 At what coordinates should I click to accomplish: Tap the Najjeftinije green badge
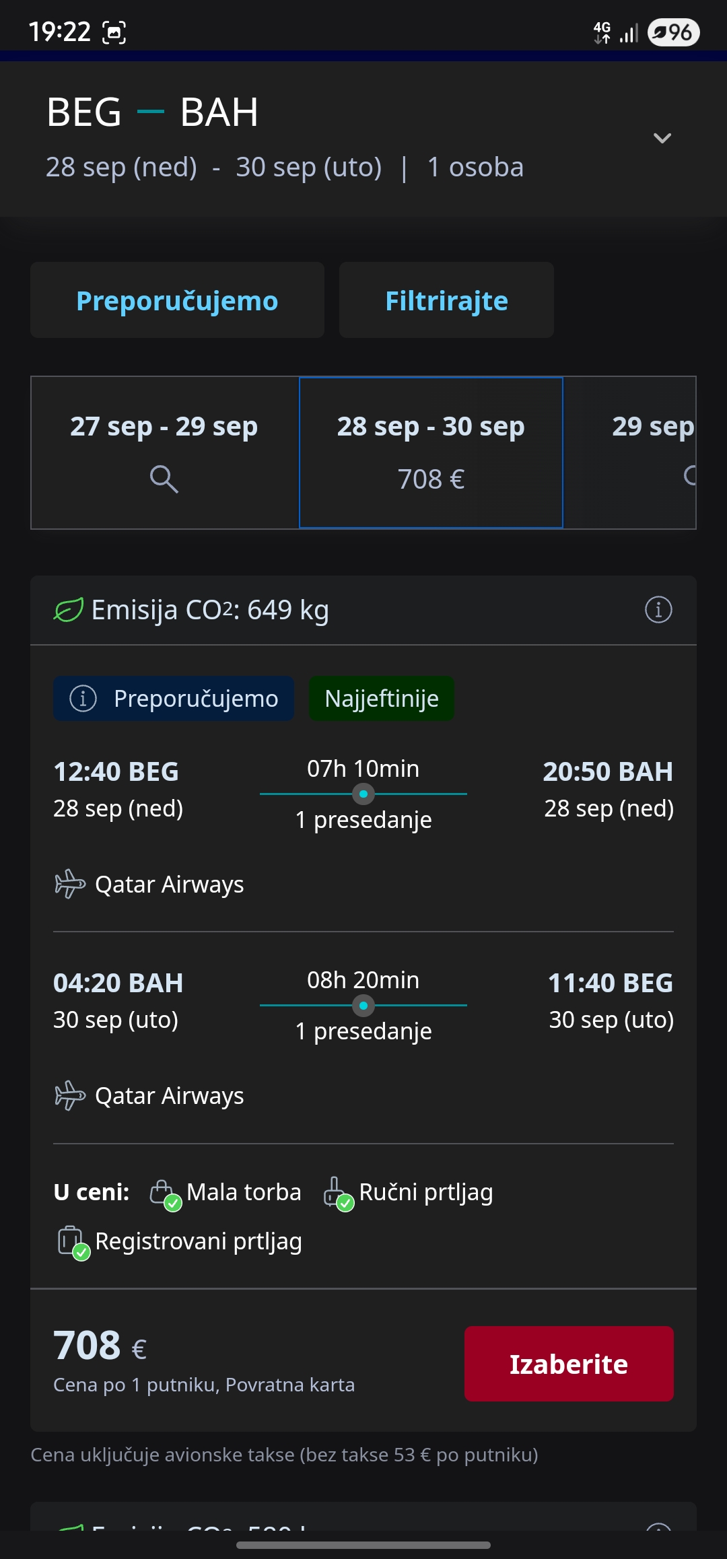click(382, 699)
